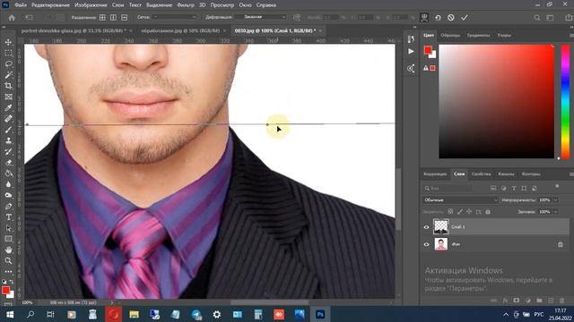Screen dimensions: 574x322
Task: Select the Crop tool
Action: tap(8, 86)
